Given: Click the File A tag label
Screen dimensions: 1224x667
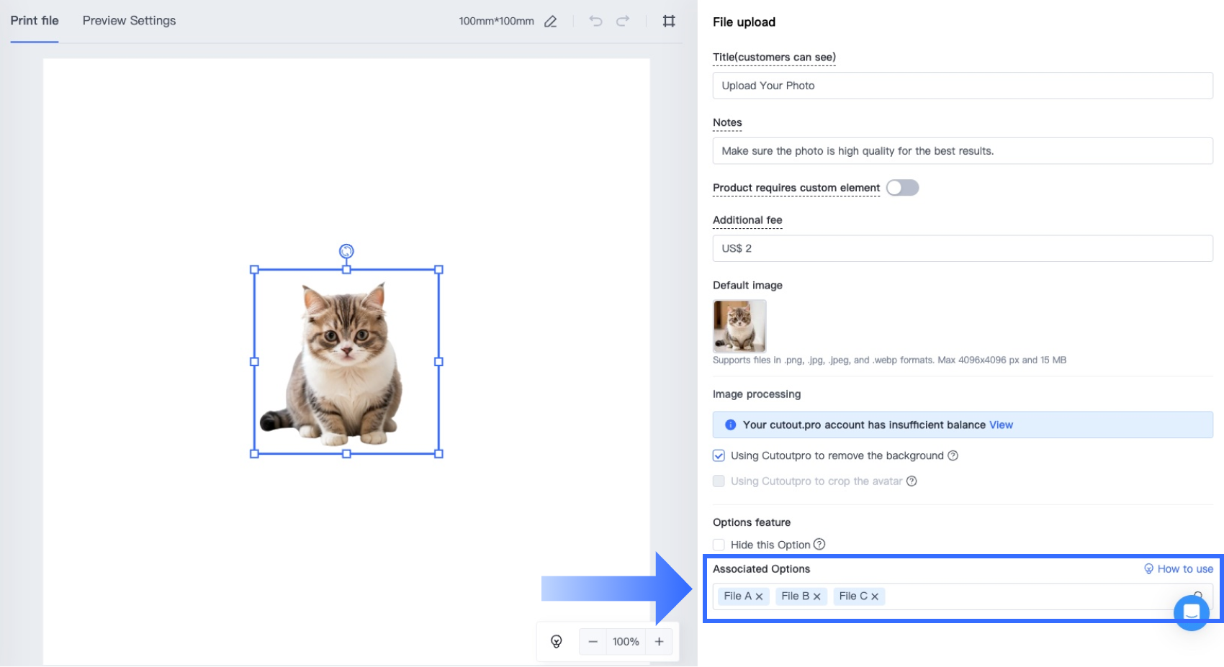Looking at the screenshot, I should 737,596.
